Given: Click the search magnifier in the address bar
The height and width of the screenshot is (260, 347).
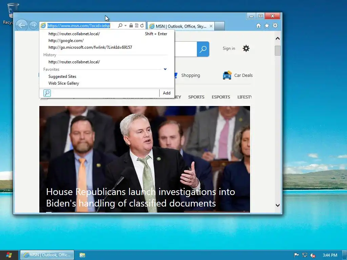Looking at the screenshot, I should 120,26.
